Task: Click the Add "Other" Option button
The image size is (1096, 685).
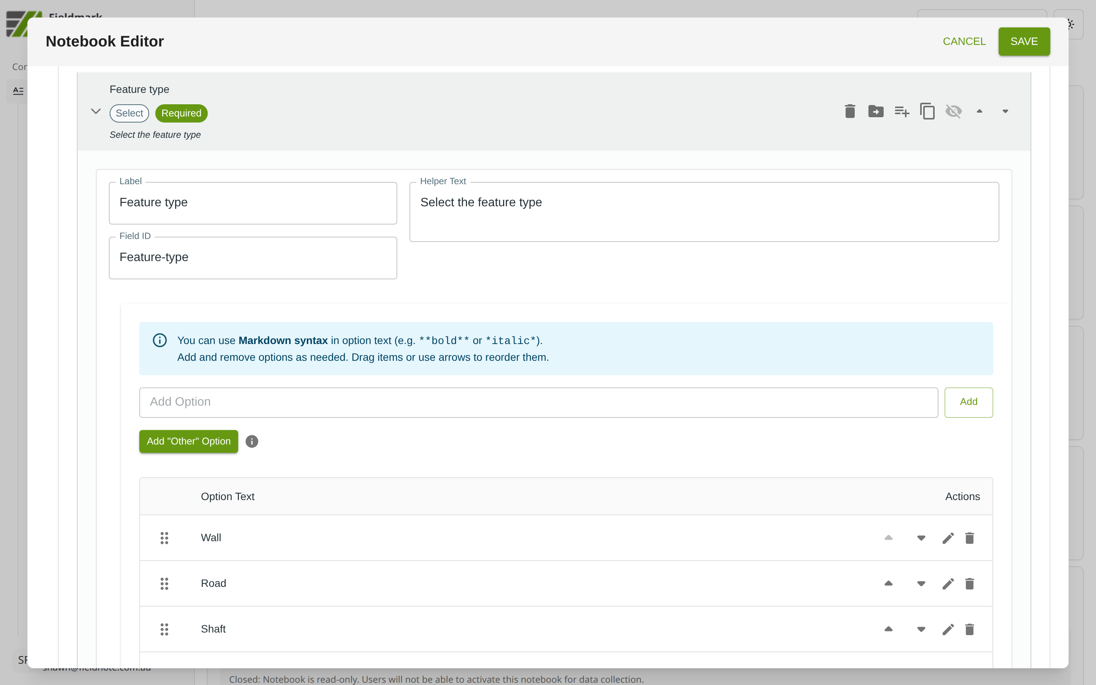Action: 188,441
